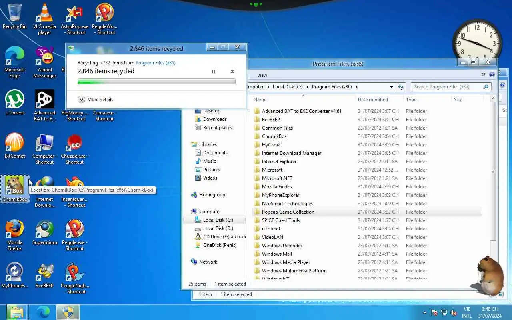
Task: Select Popcap Game Collection folder
Action: [367, 212]
